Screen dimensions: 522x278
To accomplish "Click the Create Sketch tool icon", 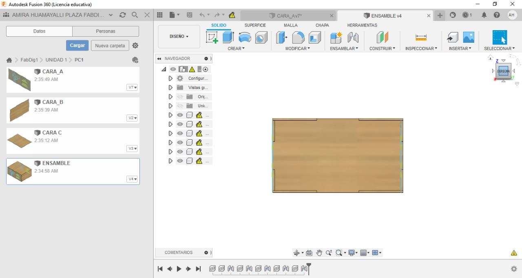I will pos(212,38).
